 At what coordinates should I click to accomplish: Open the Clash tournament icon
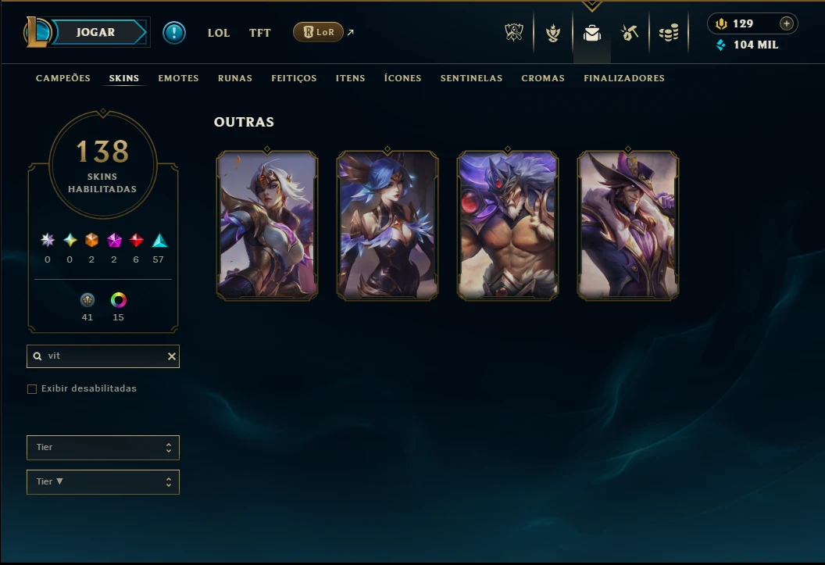point(514,33)
